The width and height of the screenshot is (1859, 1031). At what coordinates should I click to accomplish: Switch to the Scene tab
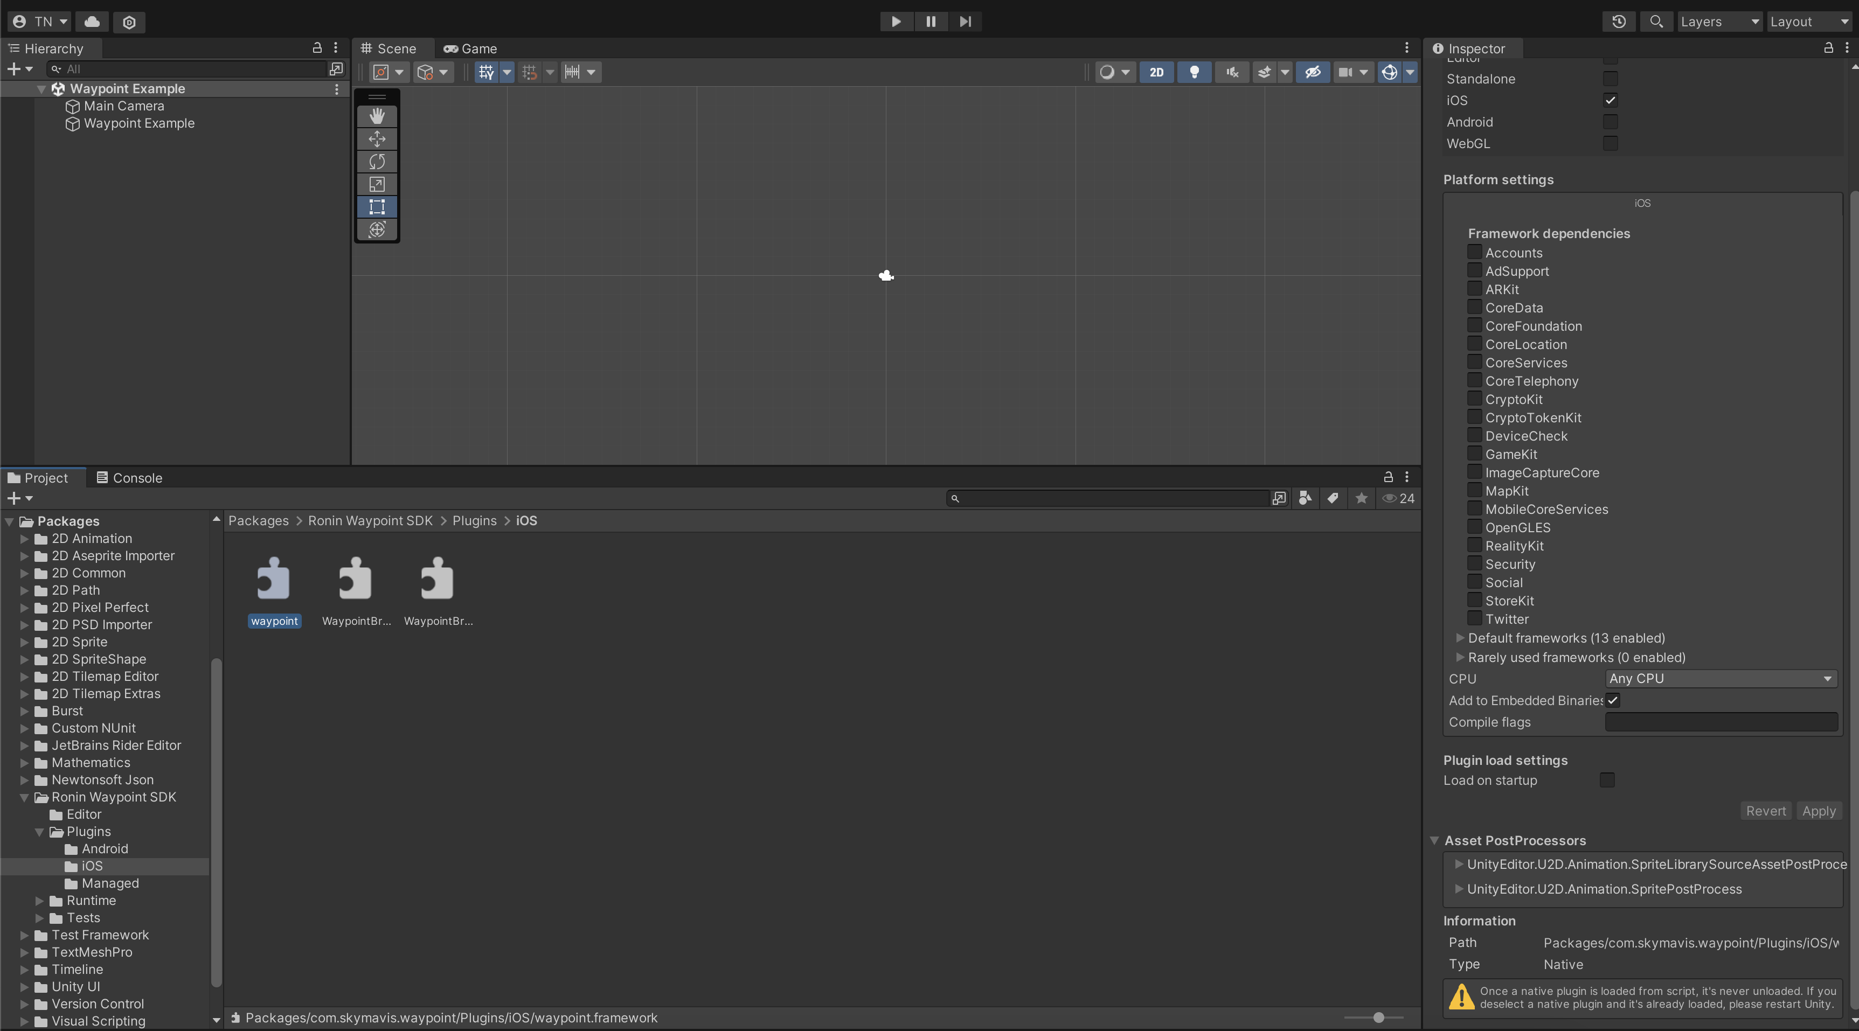389,48
